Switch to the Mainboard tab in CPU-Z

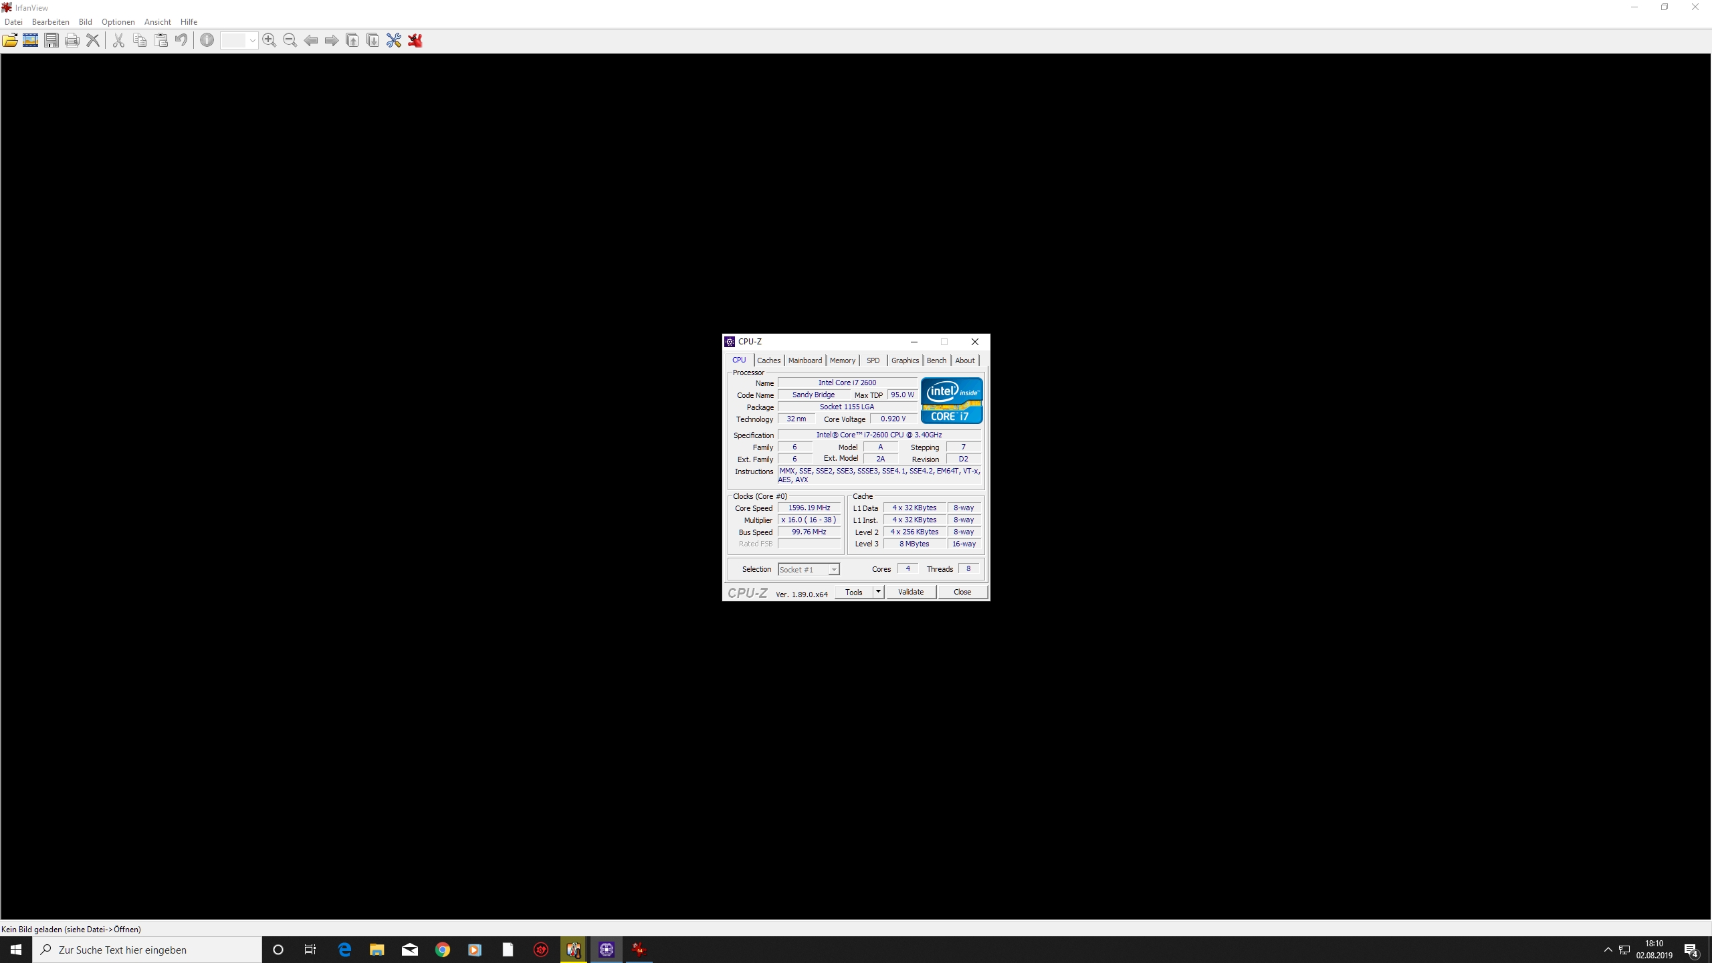coord(805,360)
